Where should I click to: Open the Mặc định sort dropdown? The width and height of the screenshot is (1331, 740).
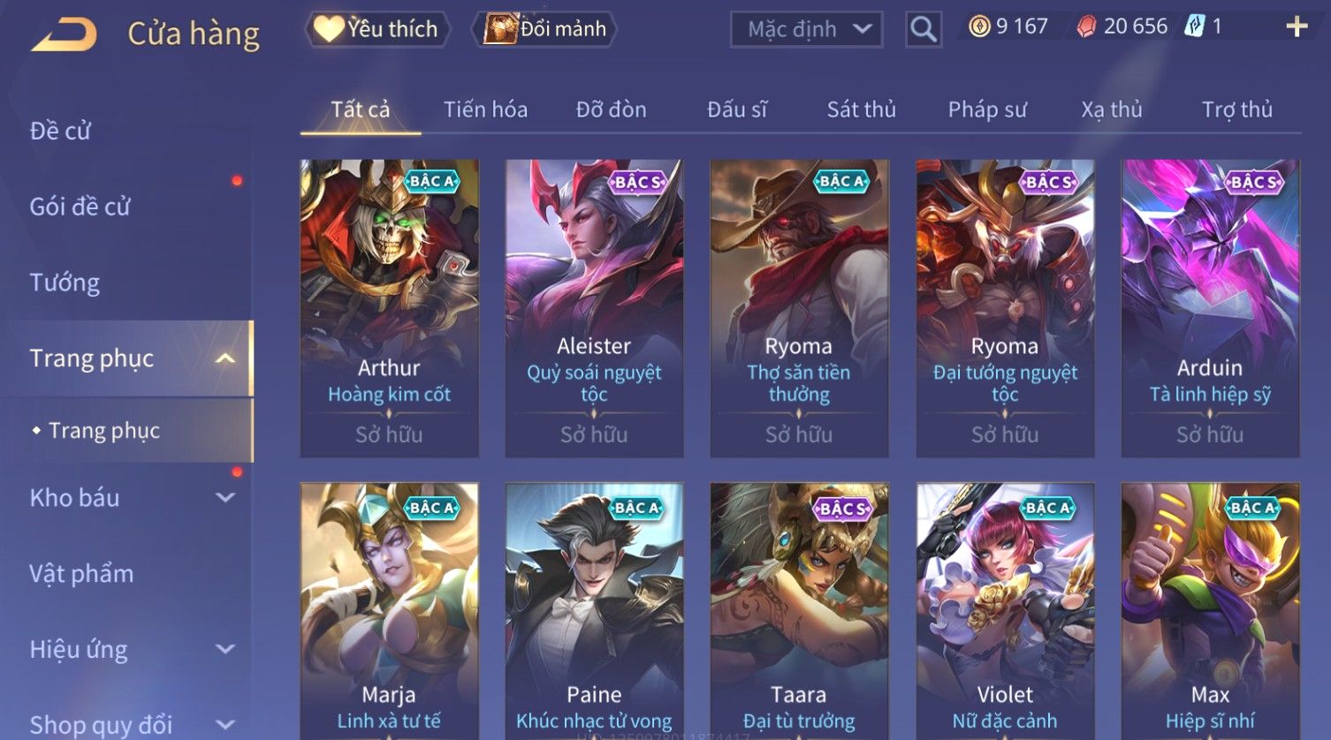click(806, 29)
